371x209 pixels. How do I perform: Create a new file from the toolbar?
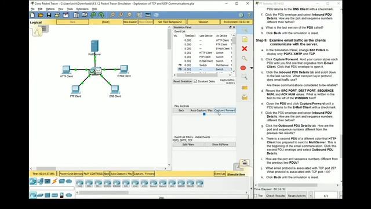click(32, 15)
